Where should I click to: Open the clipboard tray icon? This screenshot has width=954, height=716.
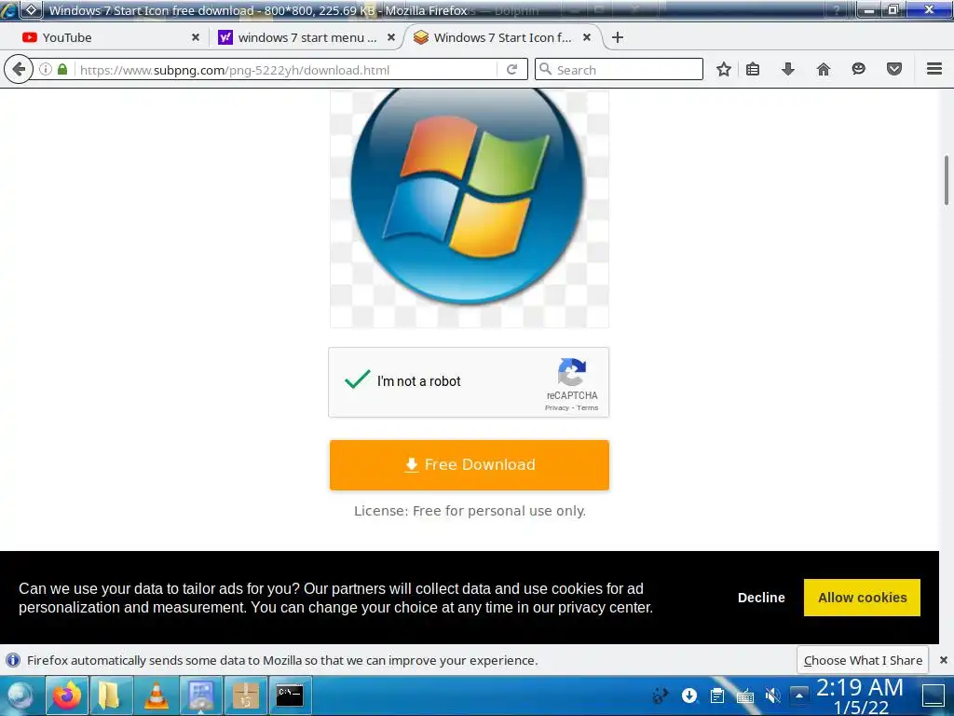tap(717, 695)
